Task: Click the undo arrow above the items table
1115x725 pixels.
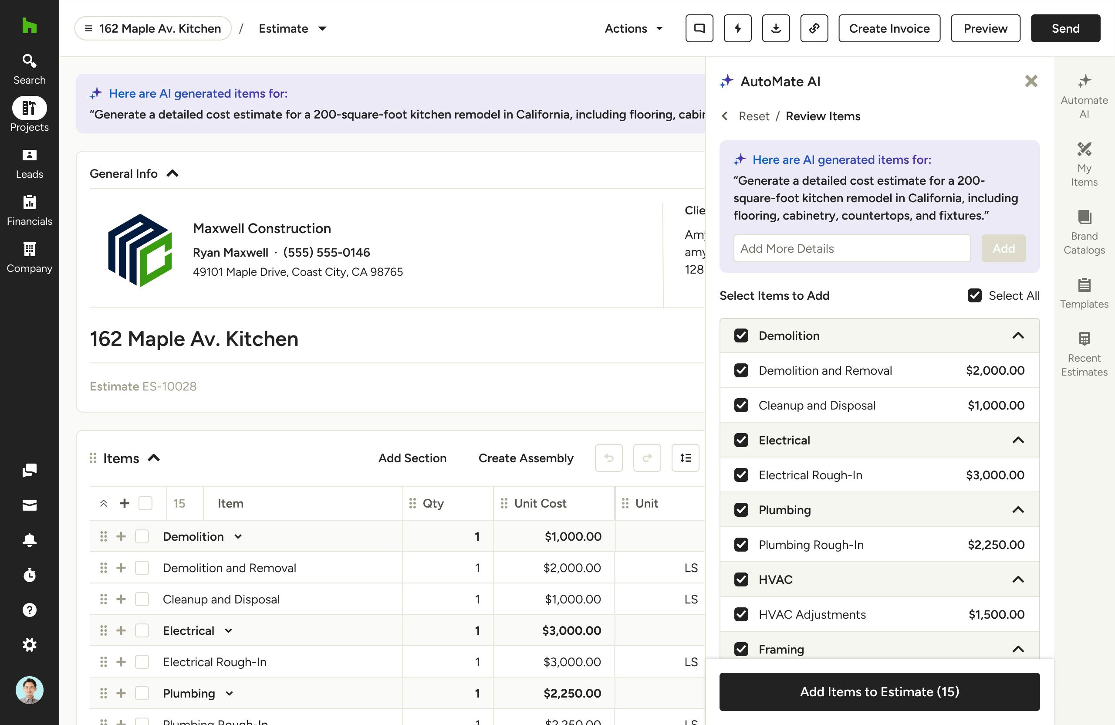Action: [x=608, y=458]
